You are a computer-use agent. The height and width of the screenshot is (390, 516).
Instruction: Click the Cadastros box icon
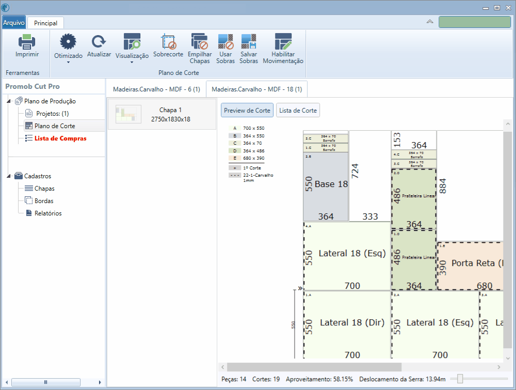pos(19,176)
